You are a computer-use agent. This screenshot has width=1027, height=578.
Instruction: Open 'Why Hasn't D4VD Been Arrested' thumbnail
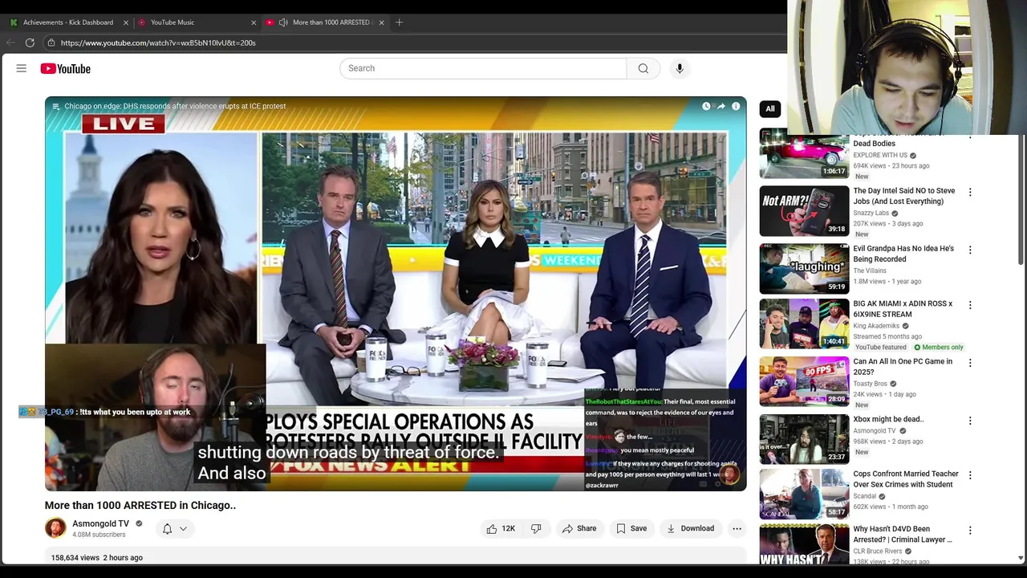[804, 545]
